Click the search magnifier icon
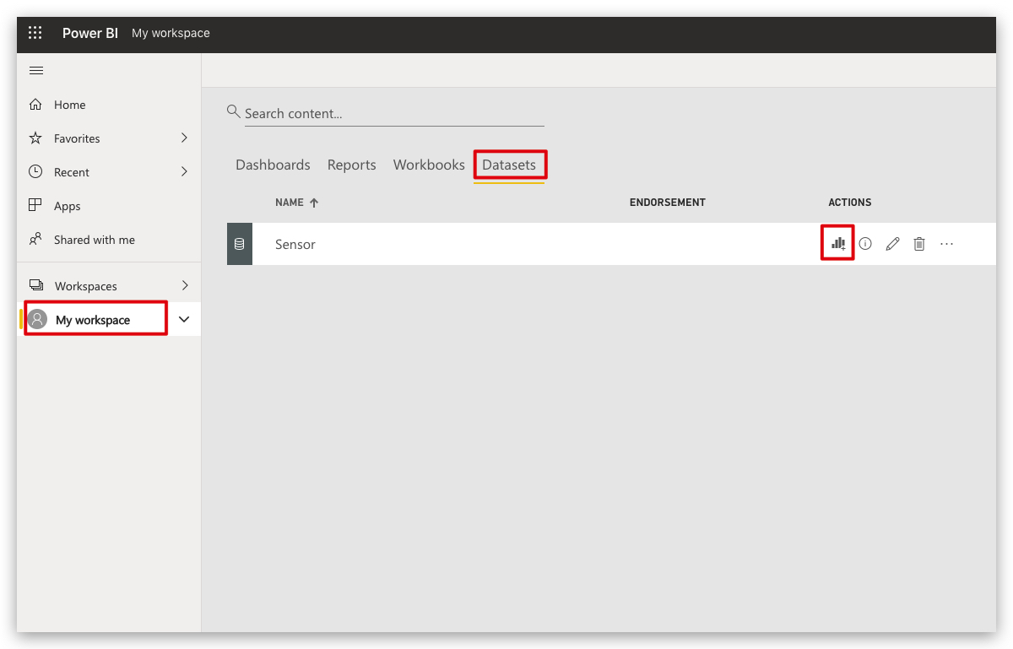The height and width of the screenshot is (649, 1013). point(234,111)
